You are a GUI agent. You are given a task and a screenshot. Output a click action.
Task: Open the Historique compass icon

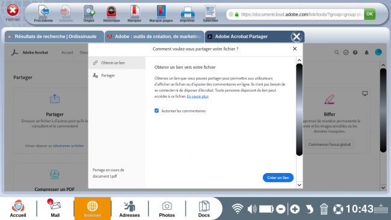coord(111,11)
